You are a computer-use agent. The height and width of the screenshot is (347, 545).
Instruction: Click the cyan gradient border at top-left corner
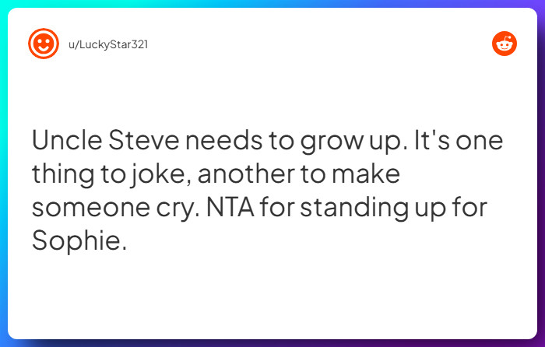pos(4,4)
